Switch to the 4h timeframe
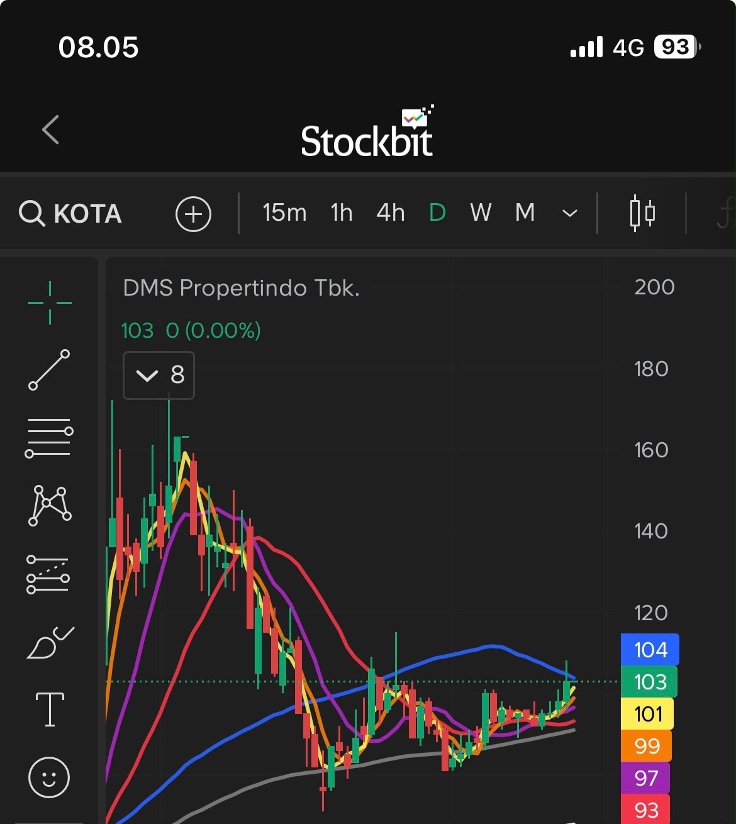 [390, 213]
